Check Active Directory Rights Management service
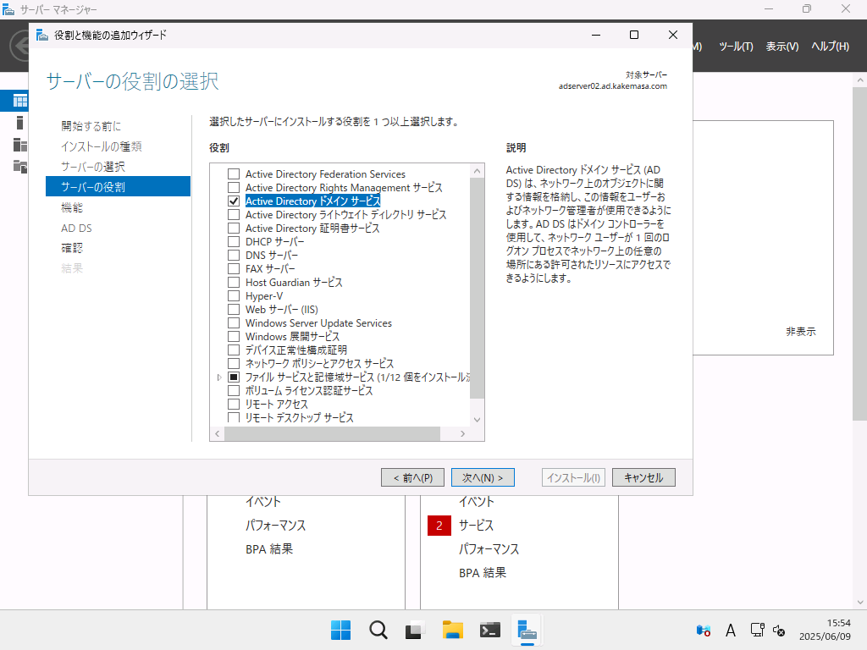The image size is (867, 650). [234, 188]
